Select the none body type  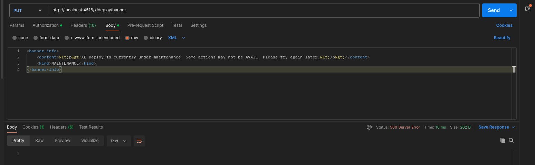pyautogui.click(x=20, y=38)
